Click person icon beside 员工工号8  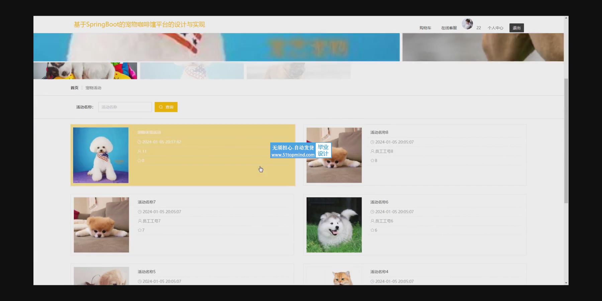[x=372, y=151]
